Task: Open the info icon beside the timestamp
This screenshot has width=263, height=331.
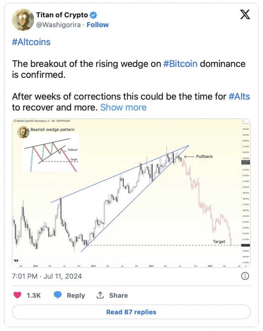Action: 245,276
